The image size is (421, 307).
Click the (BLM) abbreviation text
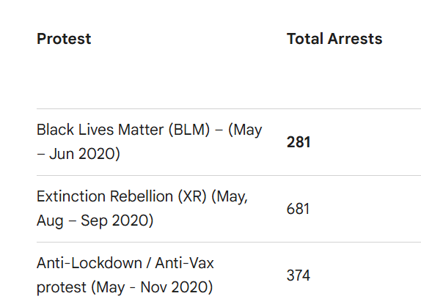[x=189, y=130]
